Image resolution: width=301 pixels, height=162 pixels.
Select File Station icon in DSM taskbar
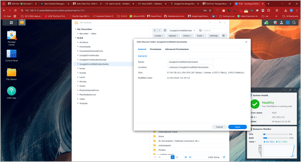pos(22,22)
